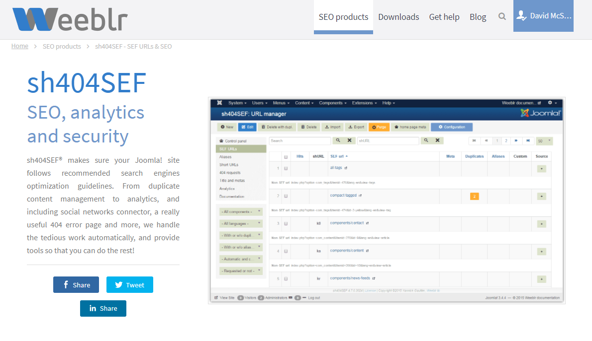Open the Downloads nav item
Image resolution: width=592 pixels, height=341 pixels.
pyautogui.click(x=398, y=17)
